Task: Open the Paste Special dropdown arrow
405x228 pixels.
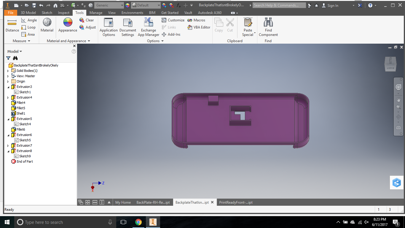Action: tap(255, 33)
